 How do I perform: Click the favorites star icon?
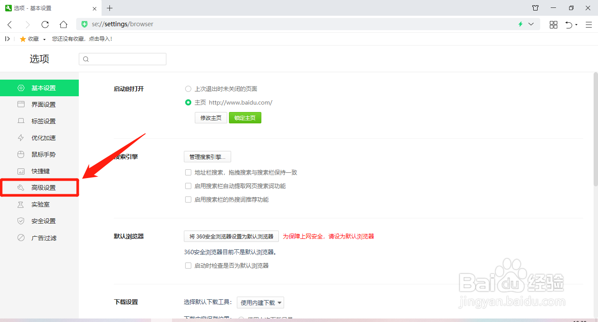[x=23, y=39]
